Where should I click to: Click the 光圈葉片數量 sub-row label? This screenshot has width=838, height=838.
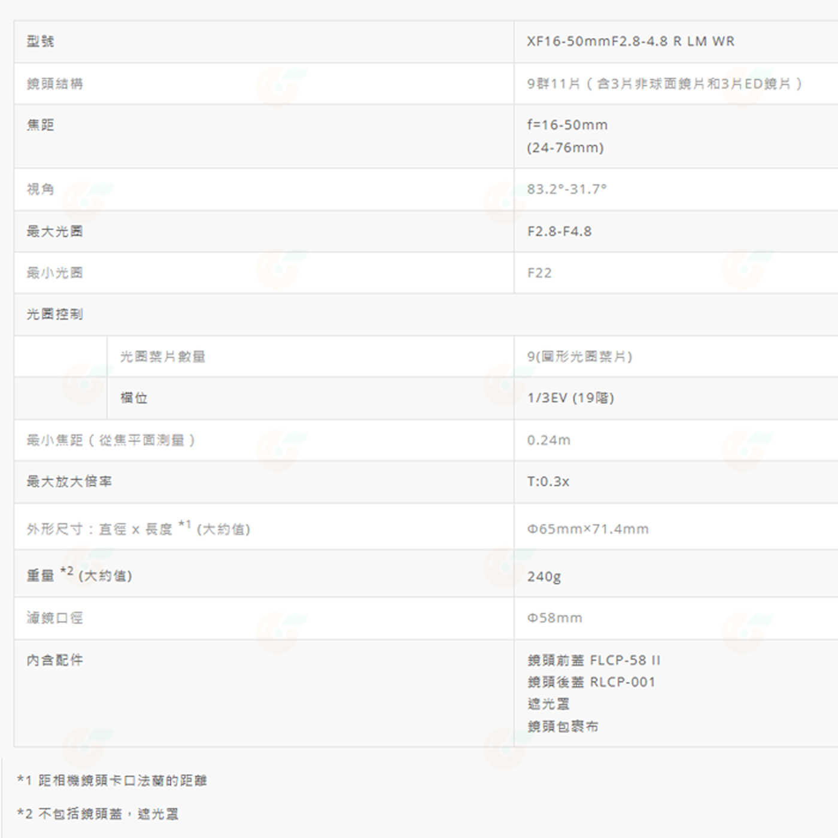pos(162,356)
